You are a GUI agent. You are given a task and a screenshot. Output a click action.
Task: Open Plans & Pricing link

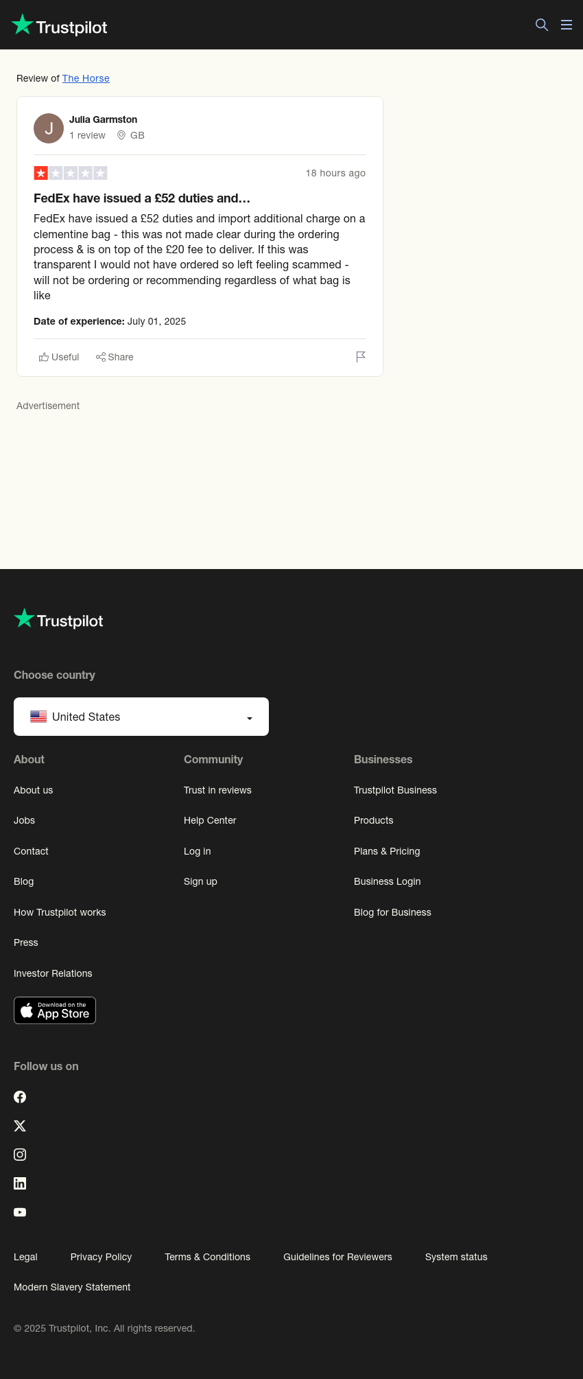(387, 851)
